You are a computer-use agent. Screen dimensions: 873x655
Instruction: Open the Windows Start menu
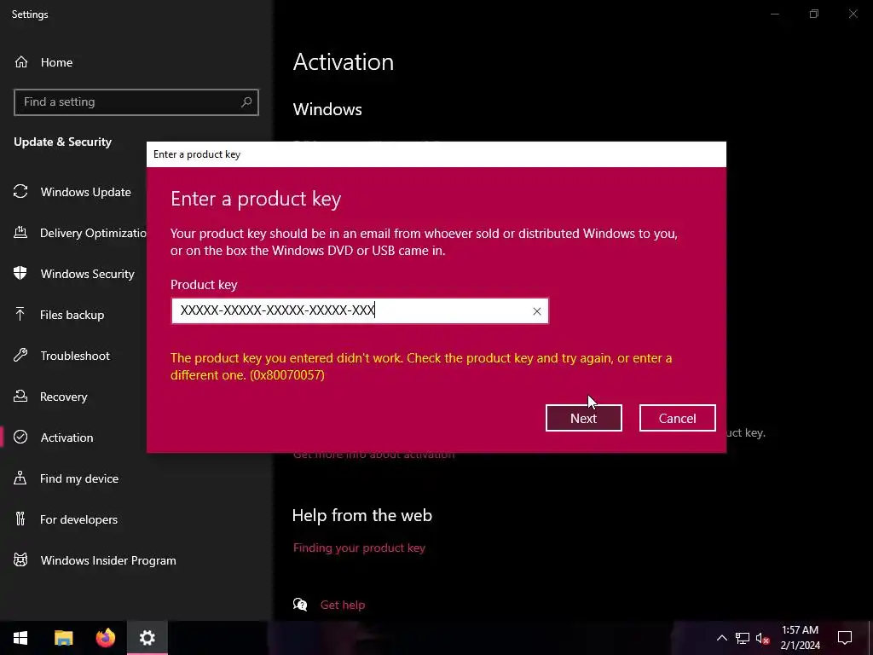20,638
